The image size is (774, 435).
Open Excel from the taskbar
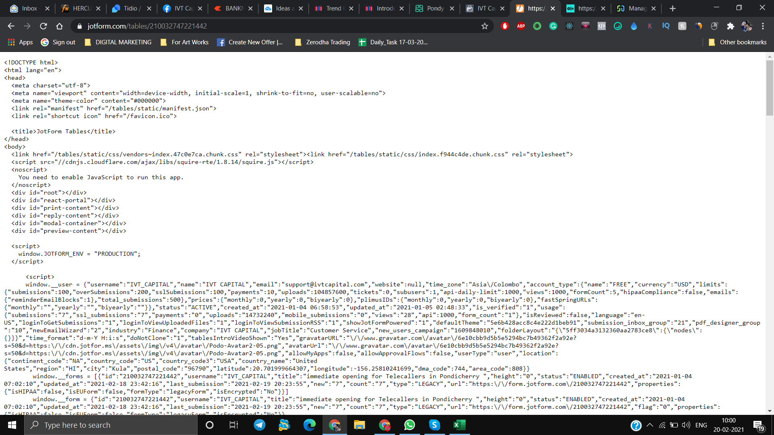coord(460,425)
